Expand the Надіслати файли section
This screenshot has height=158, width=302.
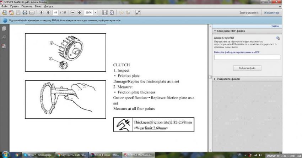pos(215,79)
